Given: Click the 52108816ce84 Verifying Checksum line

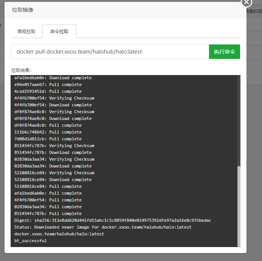Looking at the screenshot, I should pos(54,173).
